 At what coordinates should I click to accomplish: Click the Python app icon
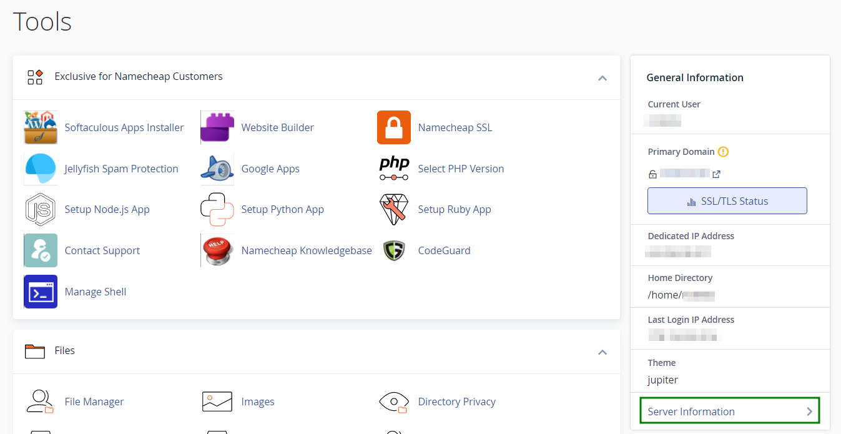click(x=217, y=210)
